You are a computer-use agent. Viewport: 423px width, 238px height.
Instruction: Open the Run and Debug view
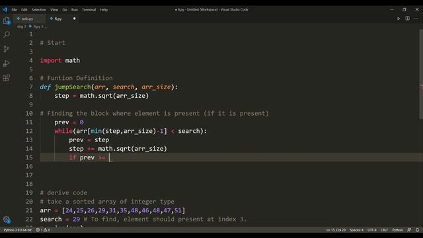click(7, 63)
